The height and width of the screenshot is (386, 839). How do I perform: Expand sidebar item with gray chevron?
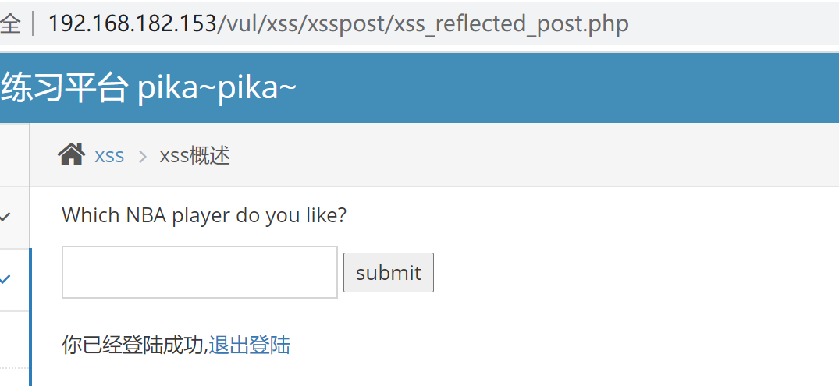5,217
